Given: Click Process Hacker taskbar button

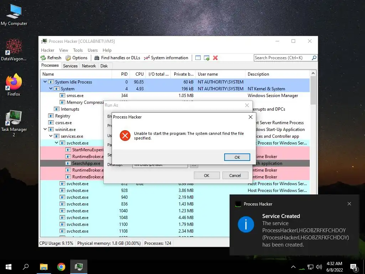Looking at the screenshot, I should pos(79,267).
